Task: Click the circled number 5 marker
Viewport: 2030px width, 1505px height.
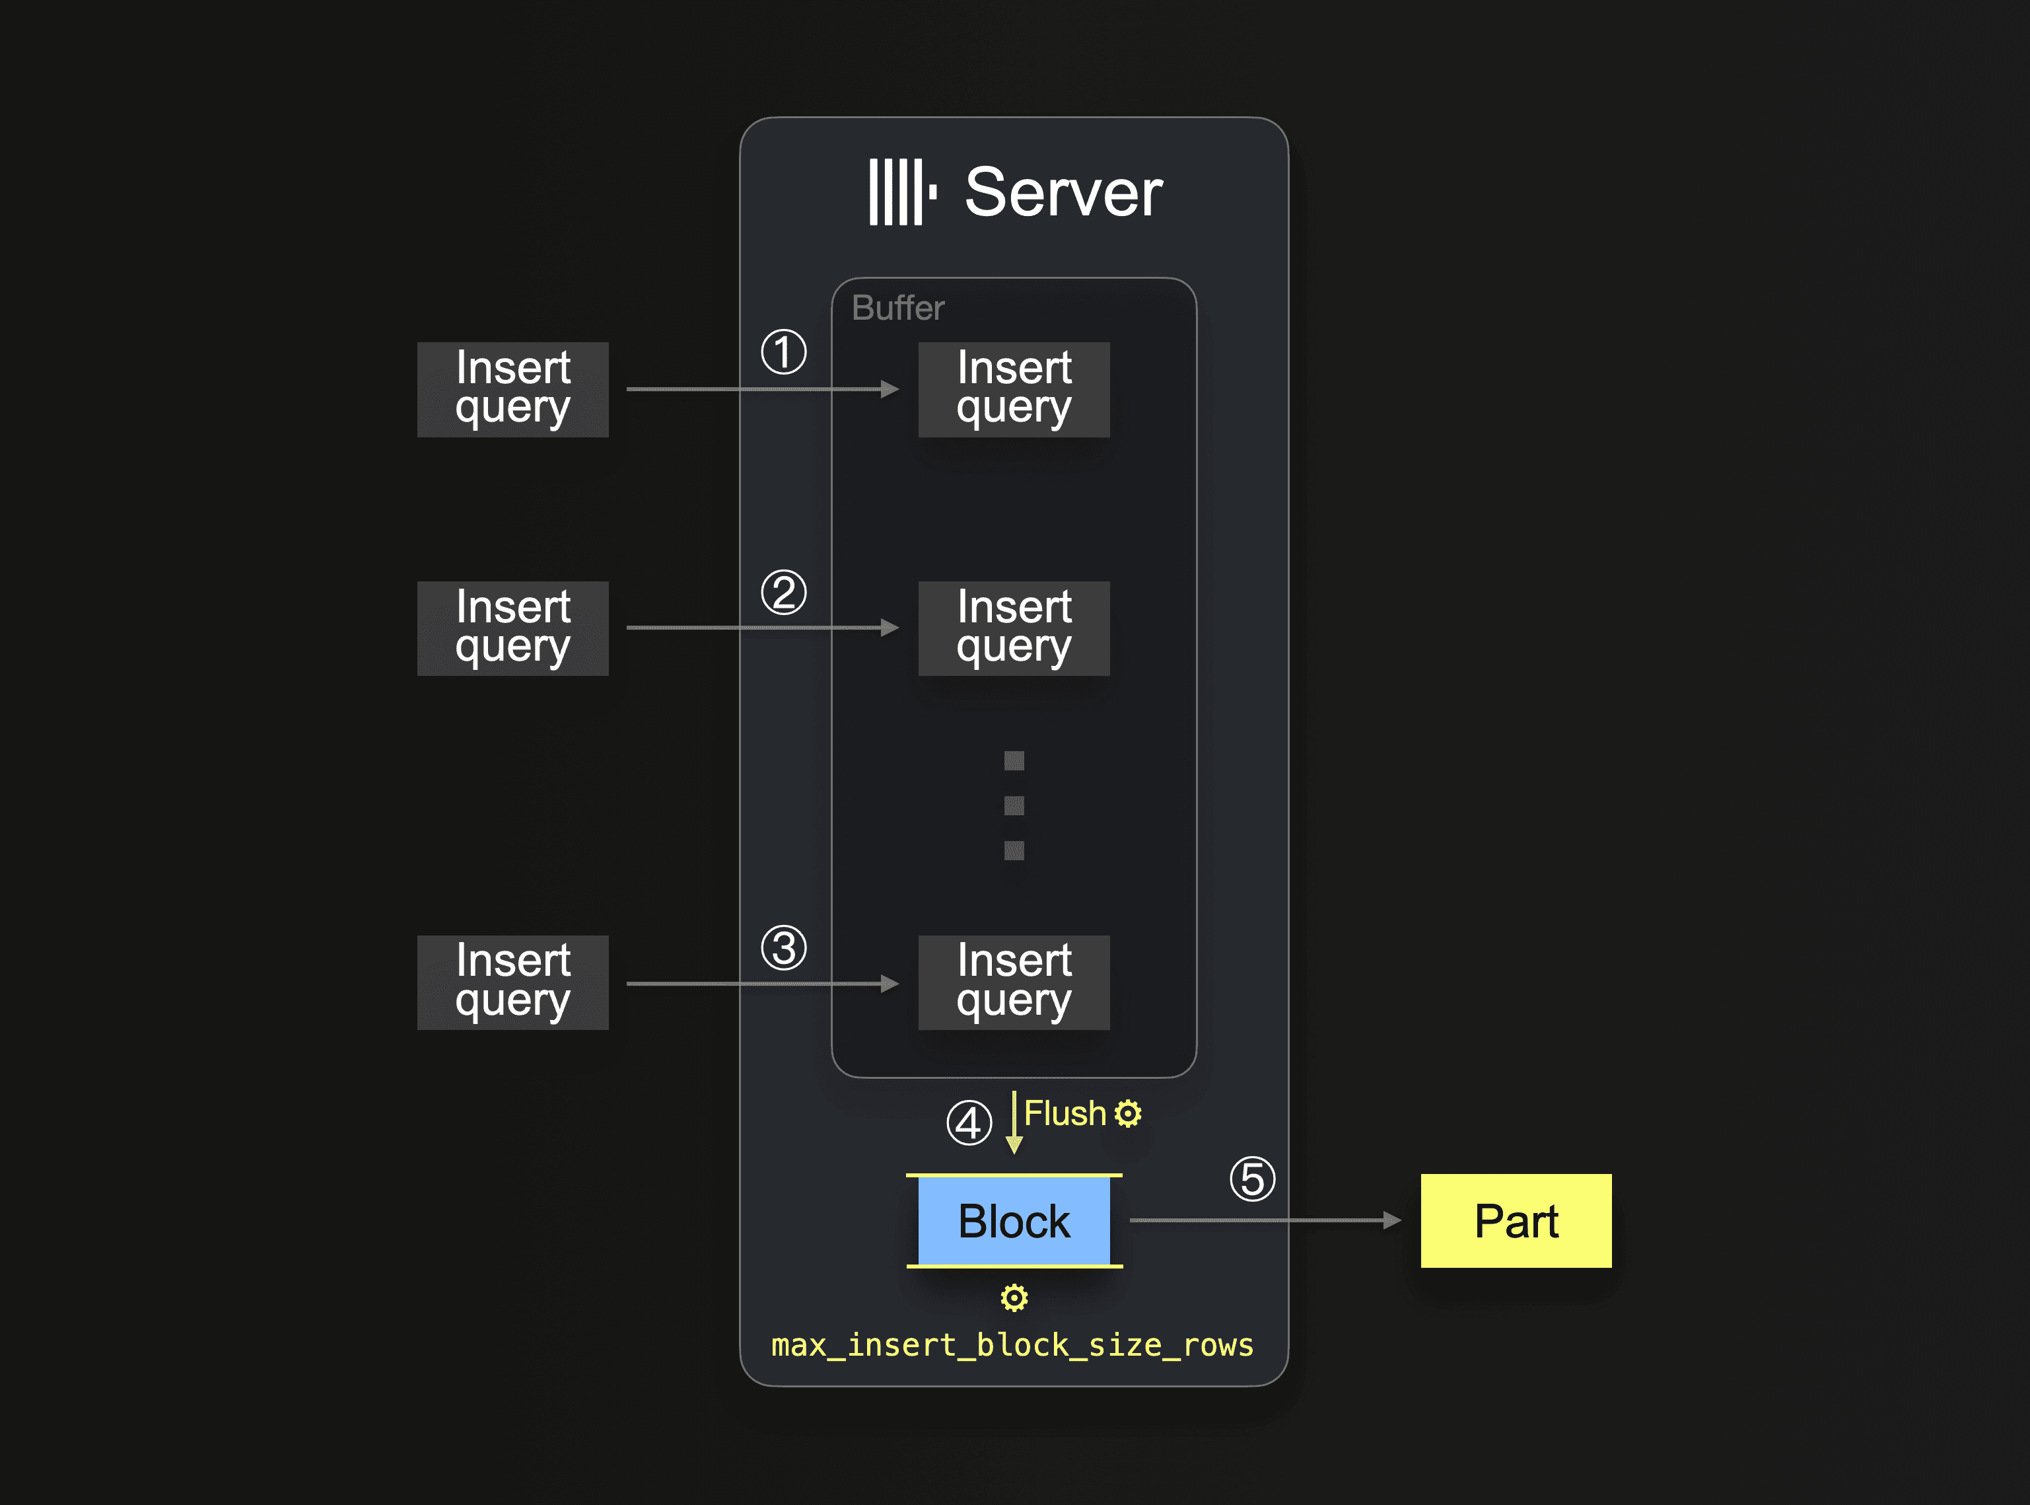Action: pos(1252,1179)
